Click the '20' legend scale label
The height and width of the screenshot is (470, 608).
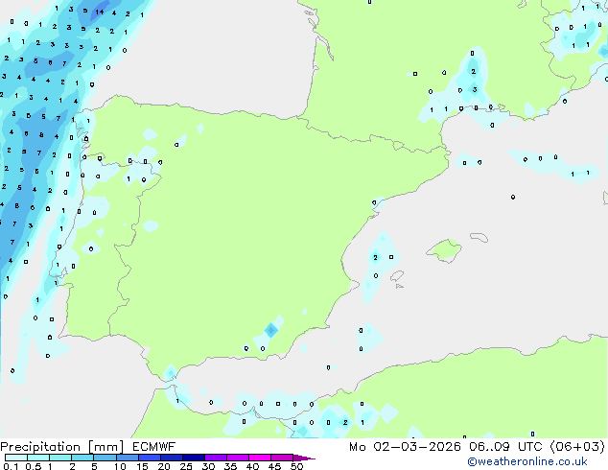164,466
